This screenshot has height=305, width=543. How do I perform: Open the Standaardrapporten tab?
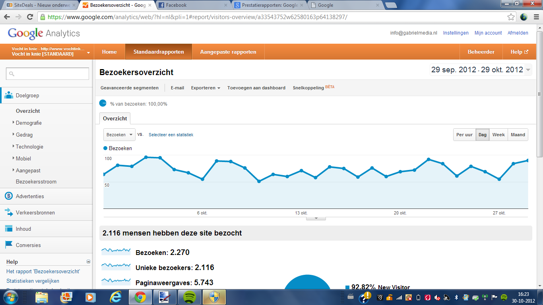159,52
